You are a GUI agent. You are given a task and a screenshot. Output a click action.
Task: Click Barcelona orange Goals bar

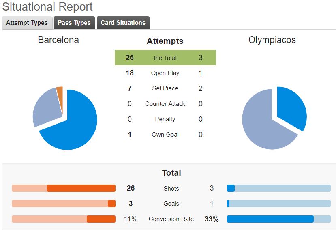pos(111,204)
